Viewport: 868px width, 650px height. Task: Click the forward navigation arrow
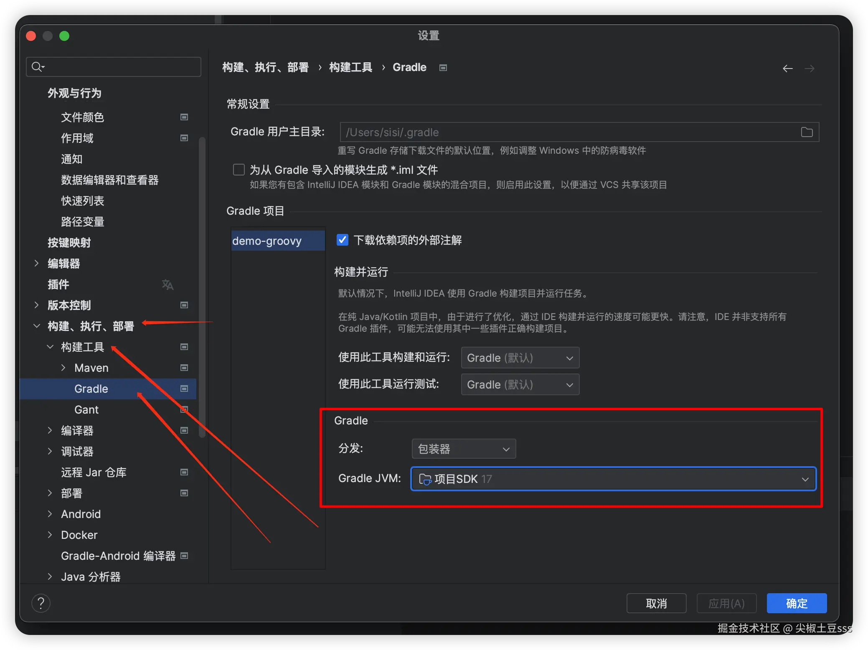tap(809, 69)
